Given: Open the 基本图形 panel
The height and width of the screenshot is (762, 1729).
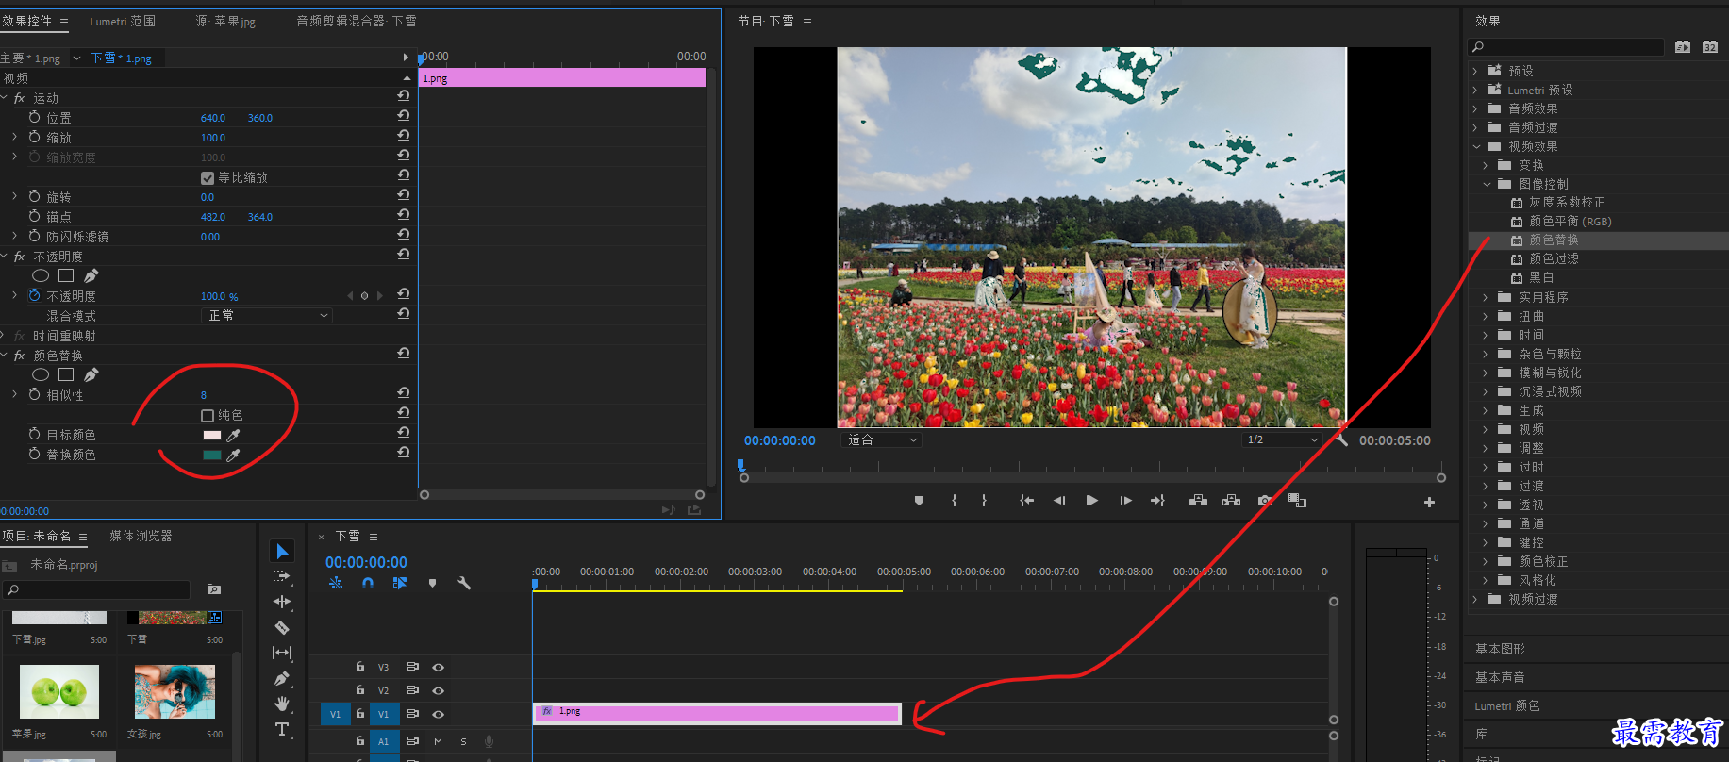Looking at the screenshot, I should (x=1500, y=649).
